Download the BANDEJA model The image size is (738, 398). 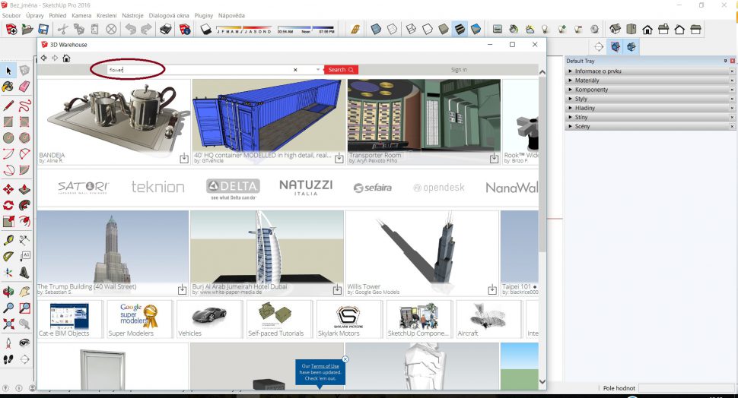[x=184, y=159]
